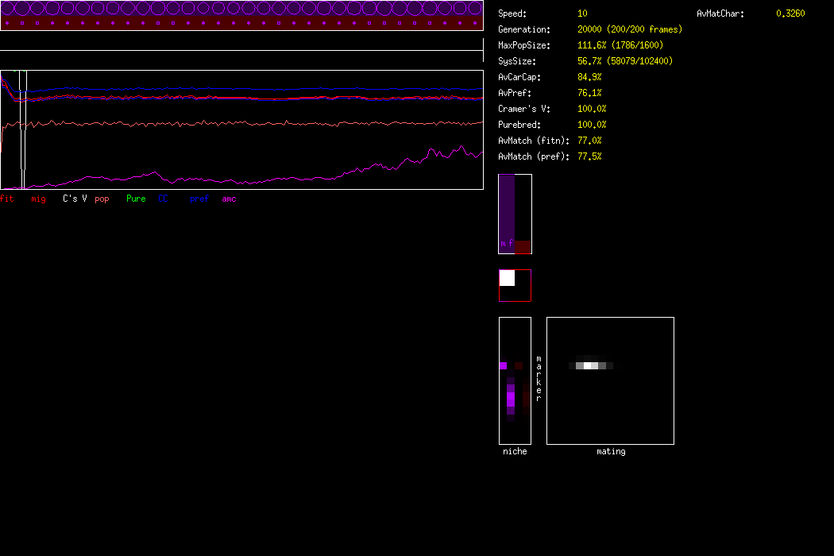Viewport: 834px width, 556px height.
Task: Click the dark red female bar
Action: point(523,247)
